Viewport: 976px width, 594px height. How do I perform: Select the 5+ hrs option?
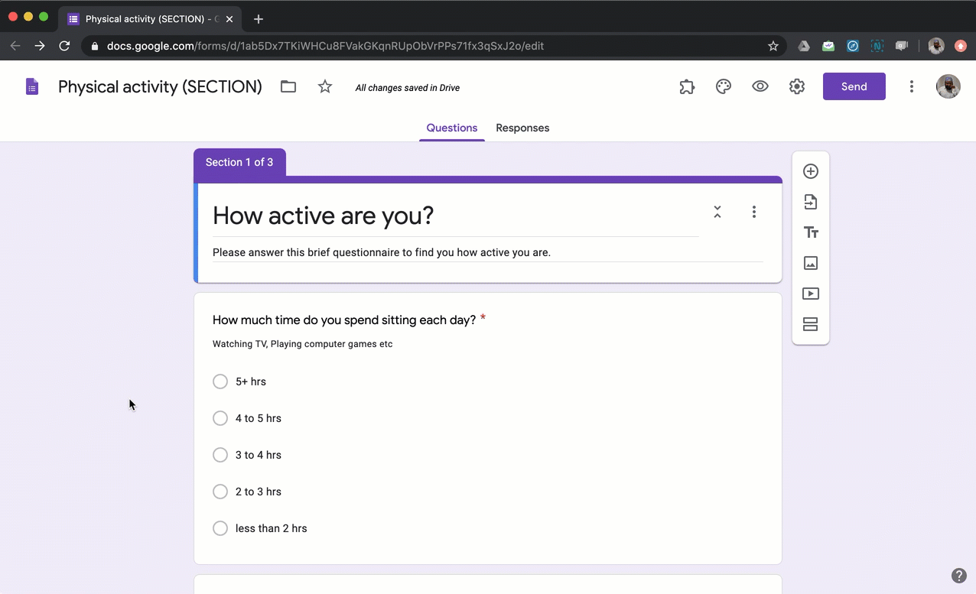(x=220, y=381)
